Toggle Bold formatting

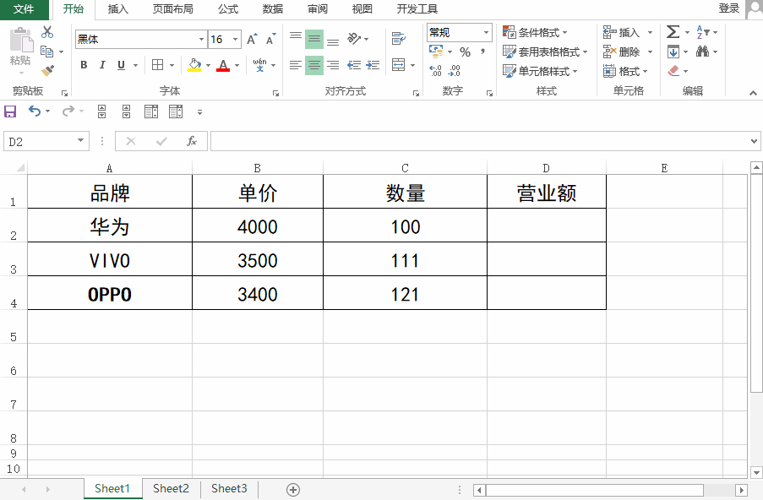pyautogui.click(x=84, y=65)
